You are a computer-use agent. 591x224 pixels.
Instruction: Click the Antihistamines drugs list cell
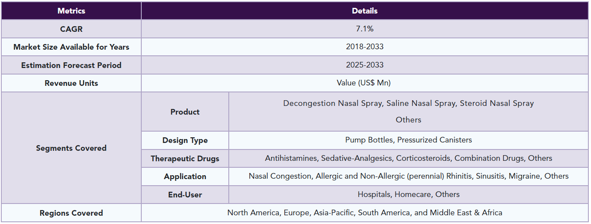pyautogui.click(x=409, y=159)
